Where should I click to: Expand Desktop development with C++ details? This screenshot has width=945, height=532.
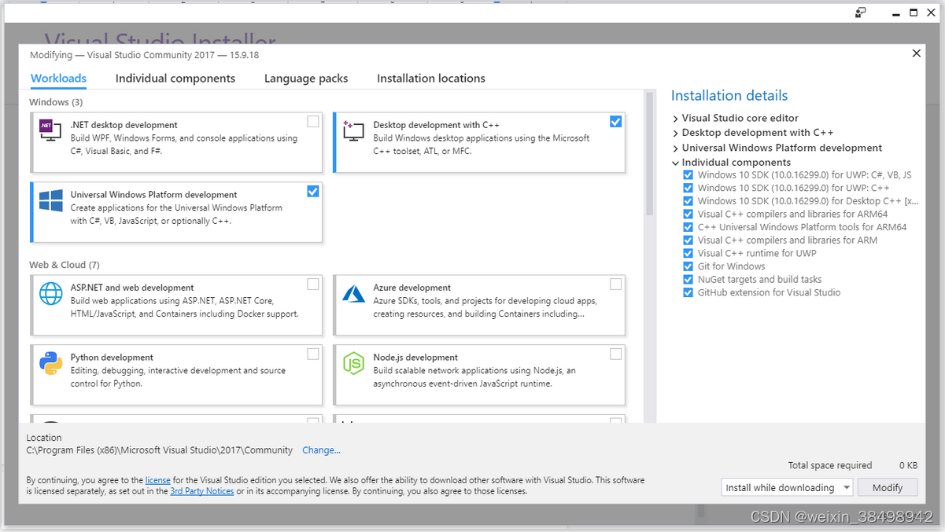[676, 133]
